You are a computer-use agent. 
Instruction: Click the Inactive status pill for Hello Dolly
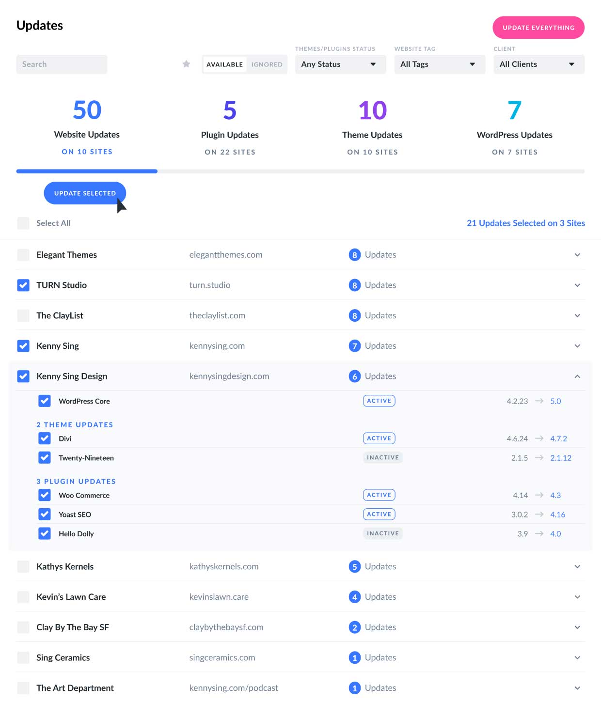(383, 533)
